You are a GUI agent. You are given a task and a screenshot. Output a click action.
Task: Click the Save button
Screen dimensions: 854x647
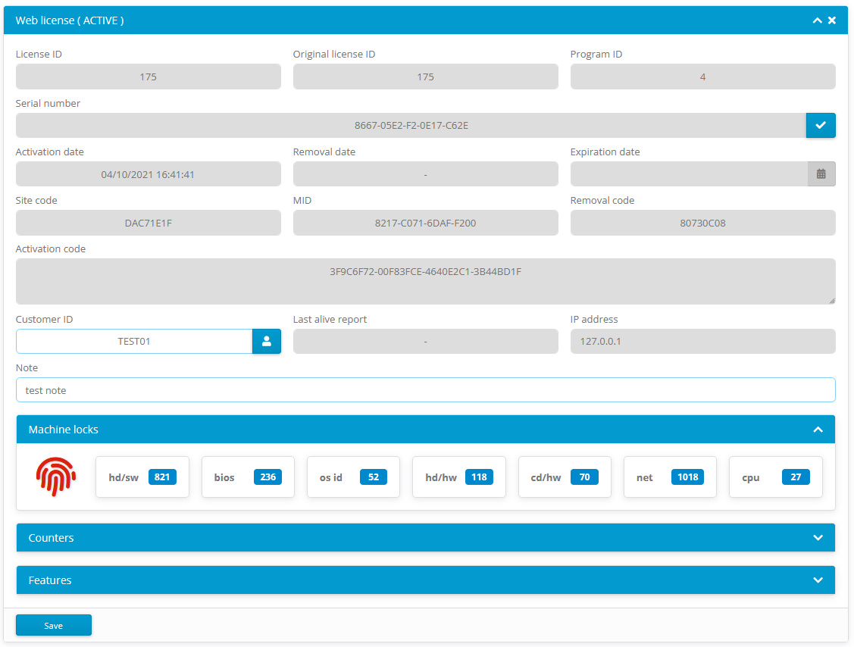pyautogui.click(x=53, y=625)
